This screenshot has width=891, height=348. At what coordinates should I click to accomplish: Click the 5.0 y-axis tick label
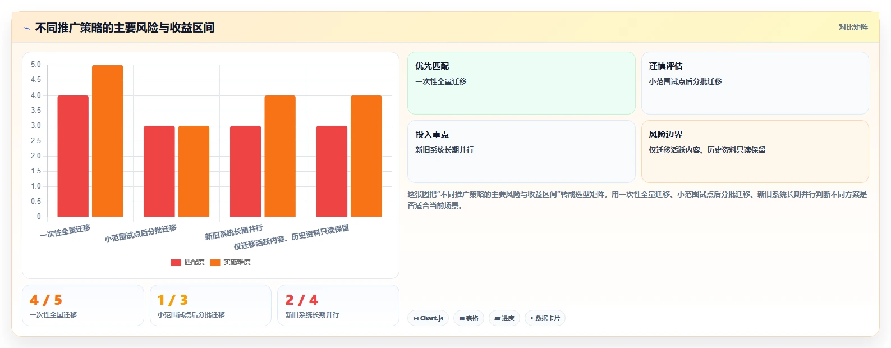click(x=36, y=65)
